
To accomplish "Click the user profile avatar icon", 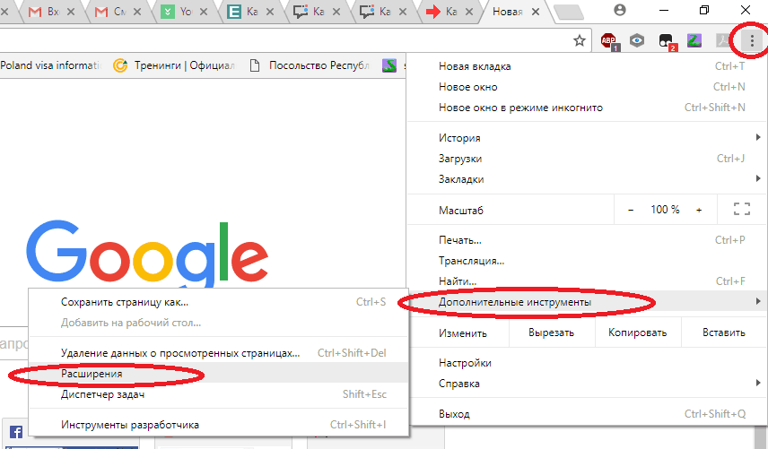I will [620, 10].
